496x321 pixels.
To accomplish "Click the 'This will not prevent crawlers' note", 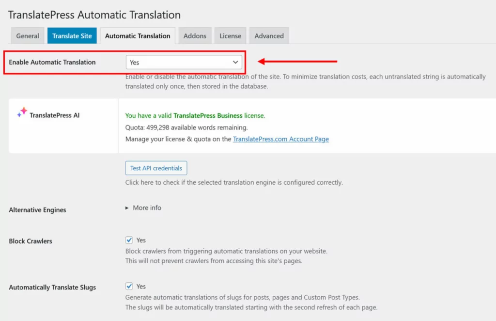I will coord(214,261).
